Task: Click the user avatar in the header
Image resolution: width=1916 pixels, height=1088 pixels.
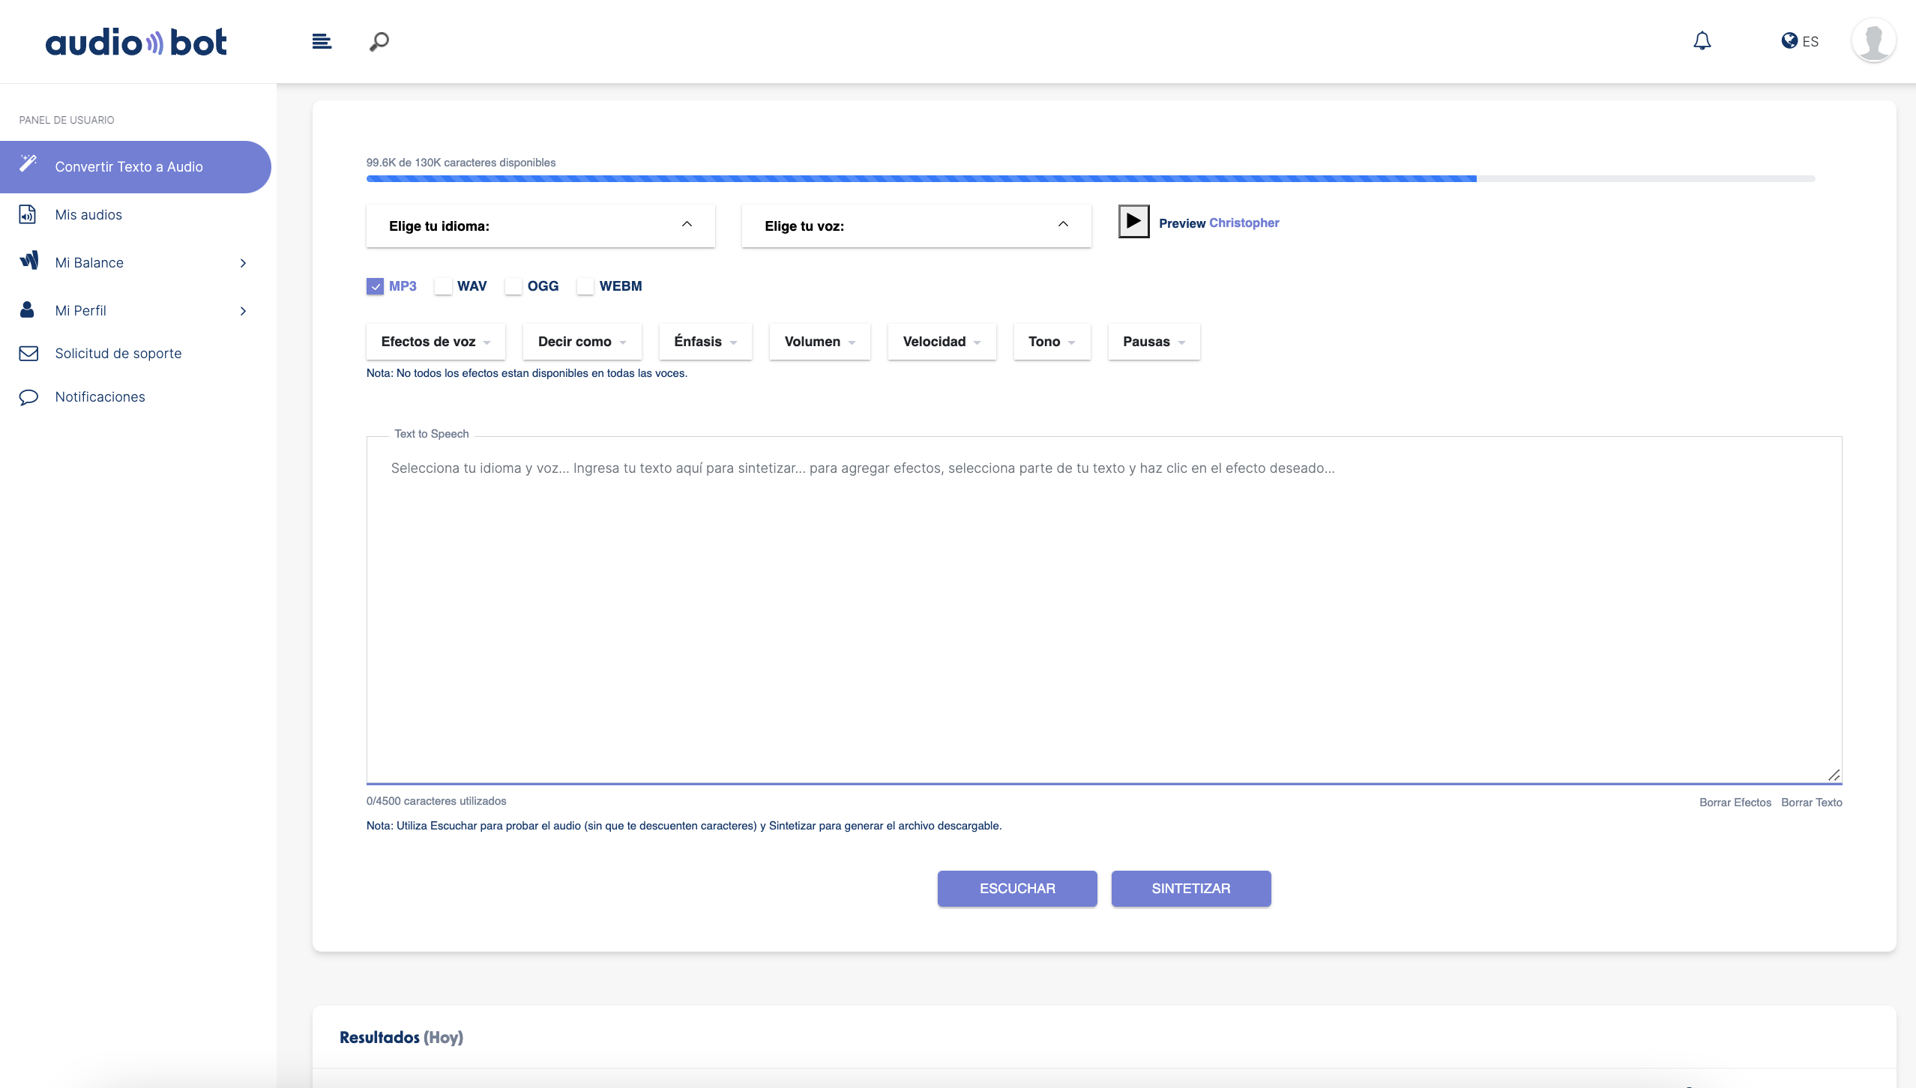Action: point(1872,40)
